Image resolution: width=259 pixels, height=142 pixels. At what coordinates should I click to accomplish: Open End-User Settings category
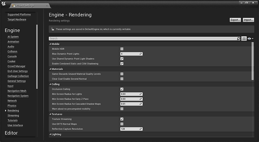pyautogui.click(x=18, y=71)
